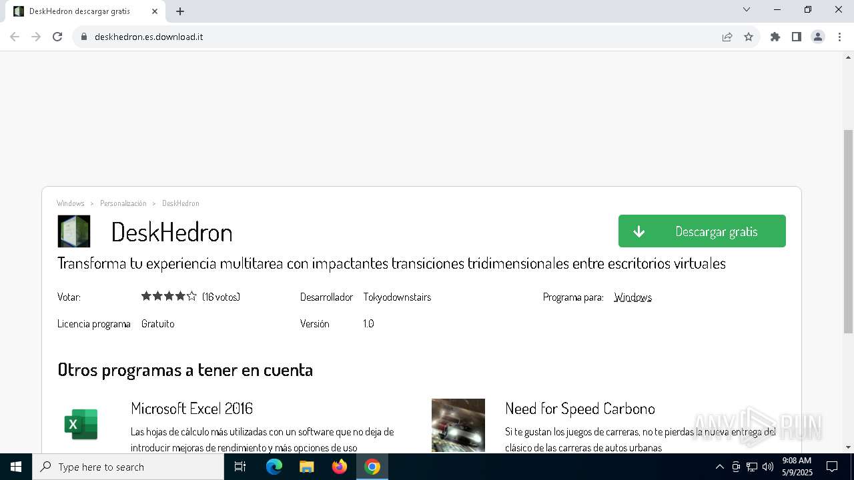Open Need for Speed Carbono title
The width and height of the screenshot is (854, 480).
[x=580, y=408]
